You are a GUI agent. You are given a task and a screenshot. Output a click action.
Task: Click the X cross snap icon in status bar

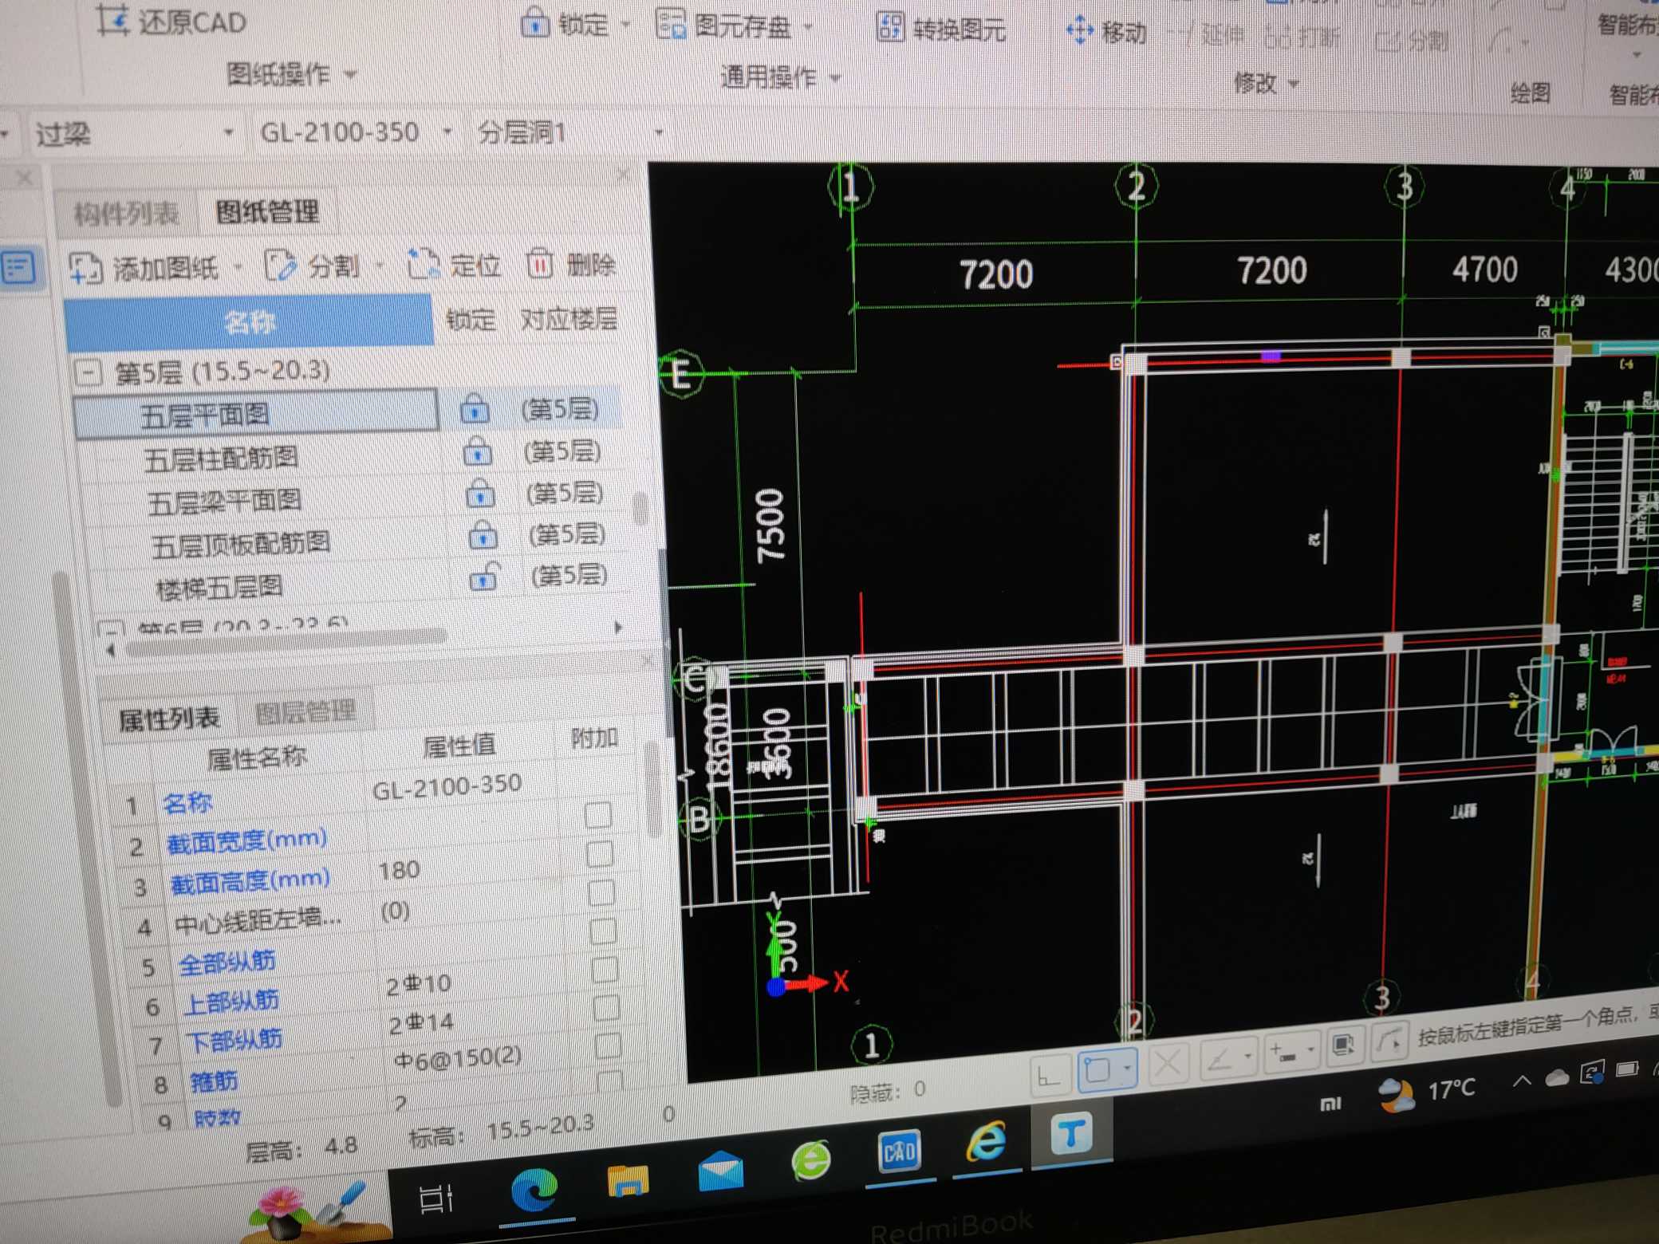pos(1167,1065)
